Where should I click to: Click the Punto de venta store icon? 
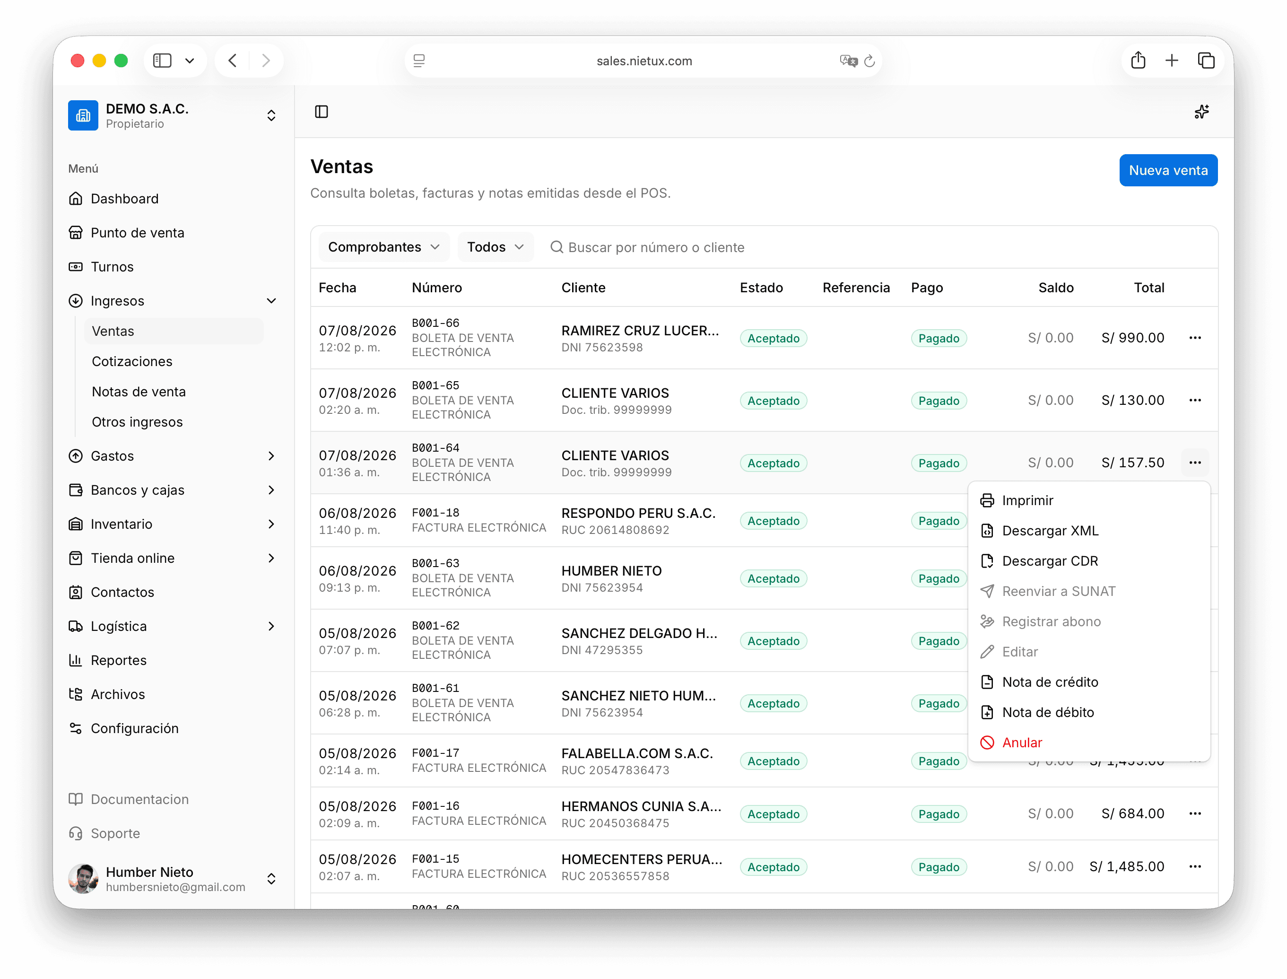76,233
